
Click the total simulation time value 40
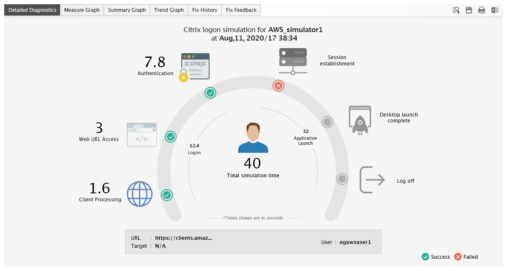pos(253,163)
